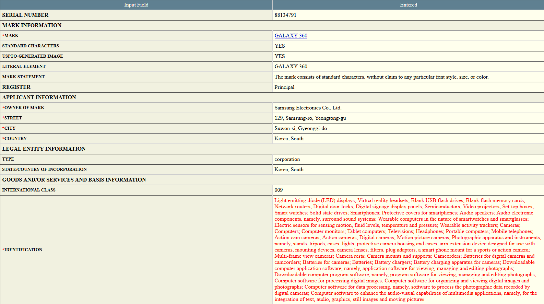Click the "Input Field" column header
This screenshot has width=544, height=304.
click(x=136, y=5)
